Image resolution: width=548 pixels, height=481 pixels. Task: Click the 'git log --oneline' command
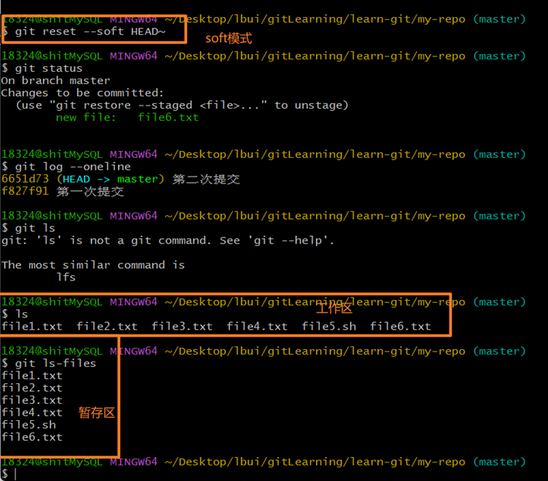[x=66, y=166]
